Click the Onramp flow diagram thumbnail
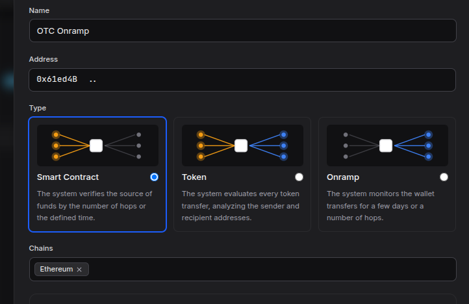Image resolution: width=469 pixels, height=304 pixels. pos(387,146)
